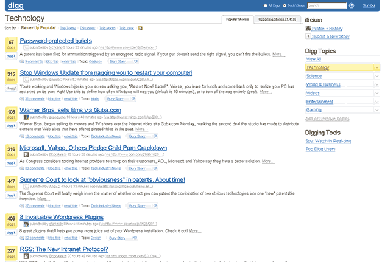This screenshot has height=262, width=385.
Task: Click comments bubble icon for Warner Bros story
Action: pos(22,136)
